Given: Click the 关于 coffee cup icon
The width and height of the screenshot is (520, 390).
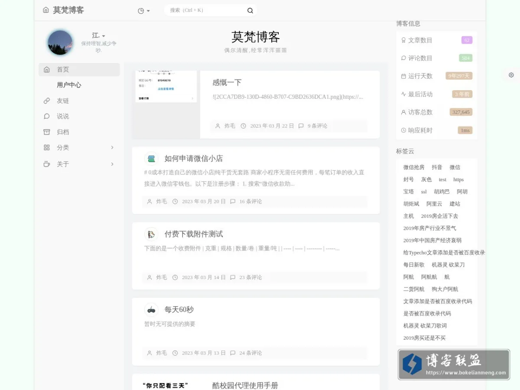Looking at the screenshot, I should coord(47,164).
